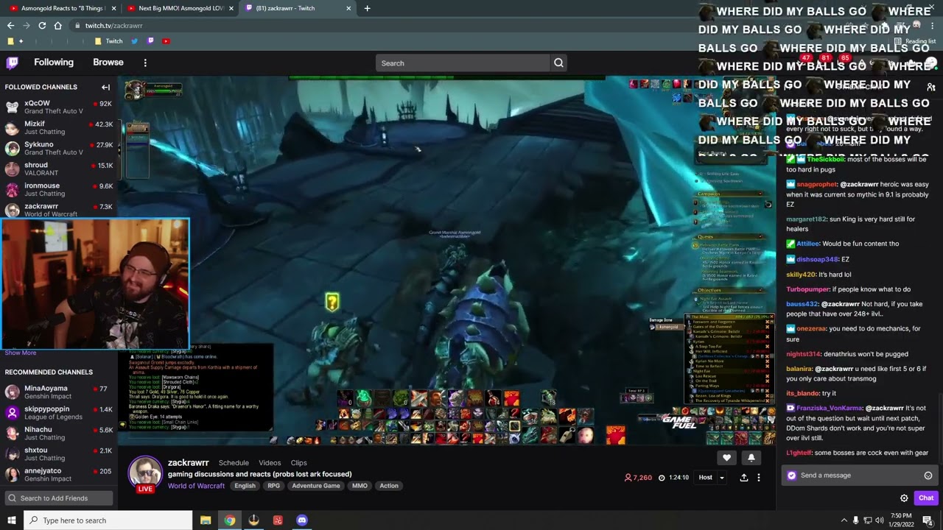Open File Explorer from taskbar

pos(206,520)
